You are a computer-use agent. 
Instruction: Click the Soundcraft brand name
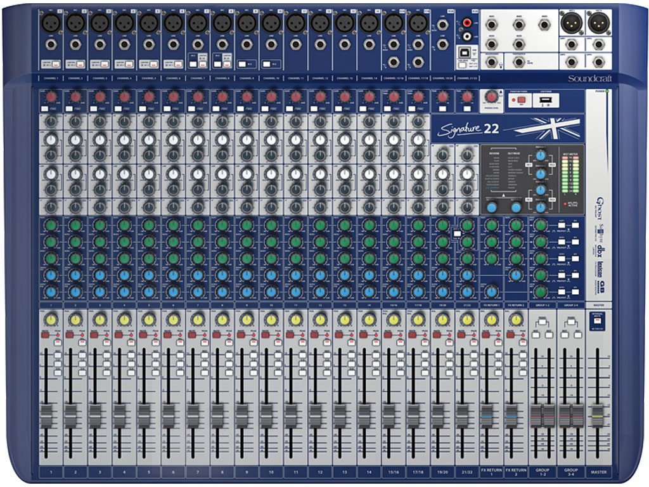tap(589, 78)
